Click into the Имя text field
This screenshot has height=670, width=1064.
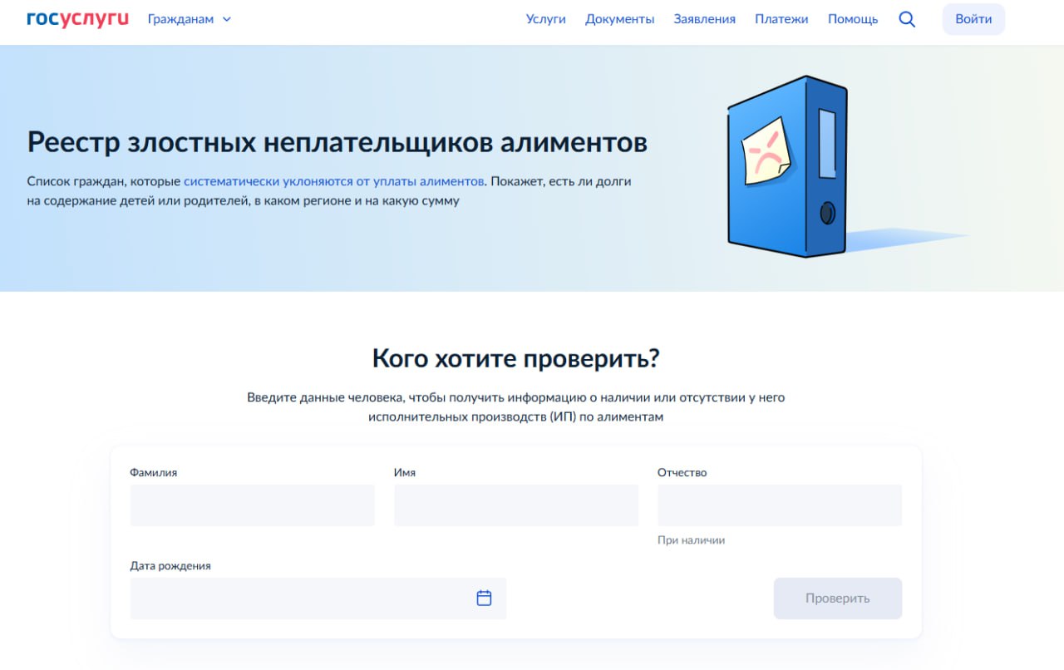tap(515, 505)
